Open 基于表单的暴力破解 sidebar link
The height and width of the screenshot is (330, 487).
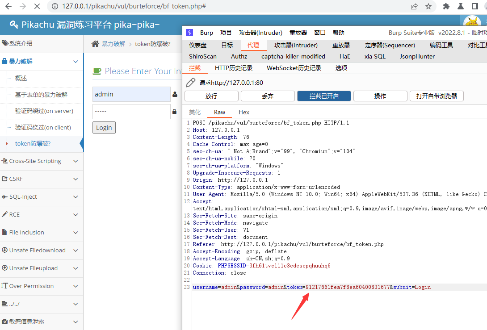(x=41, y=95)
